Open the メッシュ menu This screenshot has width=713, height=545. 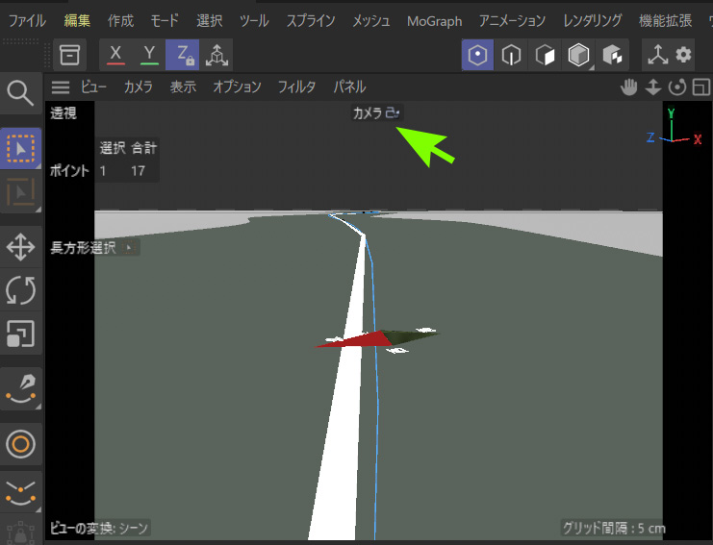(371, 20)
